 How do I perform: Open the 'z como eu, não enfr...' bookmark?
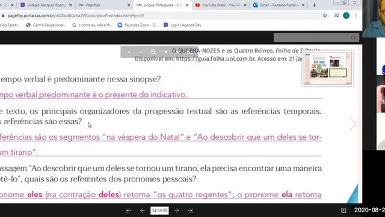(x=92, y=25)
